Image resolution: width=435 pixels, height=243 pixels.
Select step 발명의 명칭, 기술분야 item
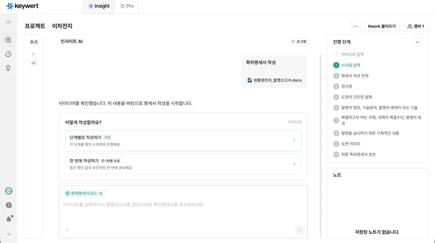[375, 107]
